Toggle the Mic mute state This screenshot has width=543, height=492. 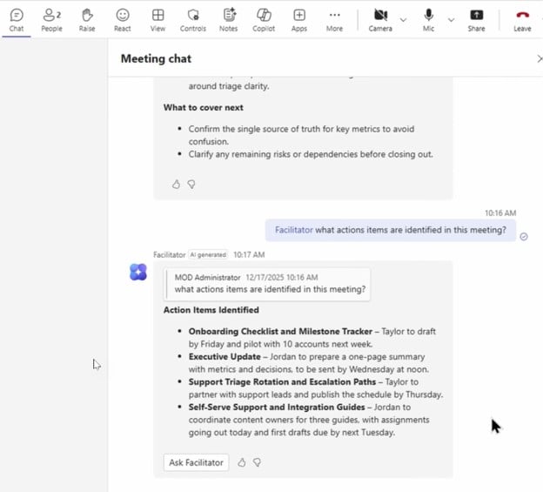pyautogui.click(x=429, y=19)
